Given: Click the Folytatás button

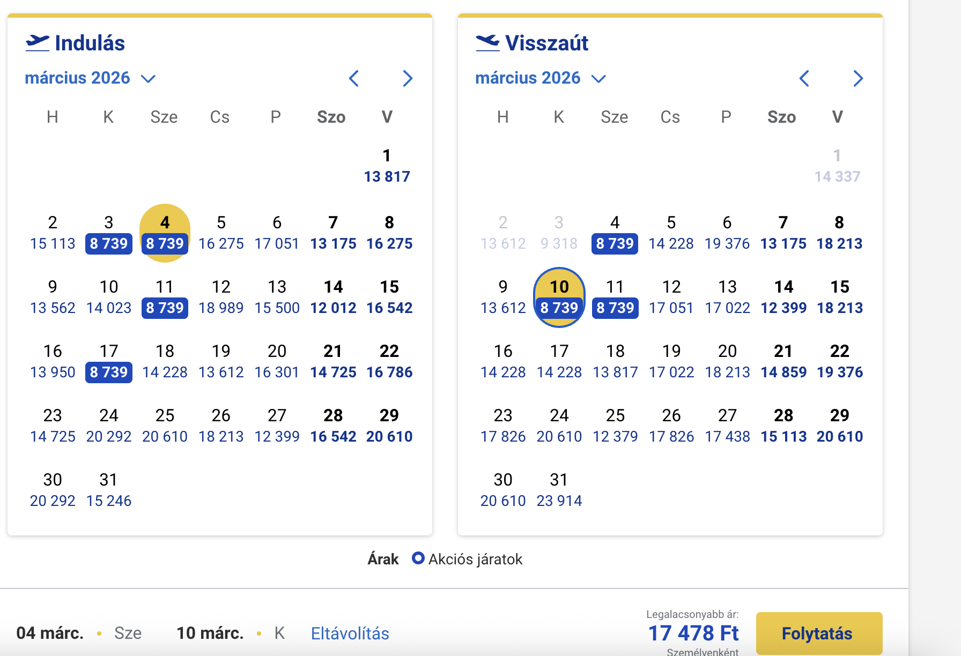Looking at the screenshot, I should pos(818,633).
